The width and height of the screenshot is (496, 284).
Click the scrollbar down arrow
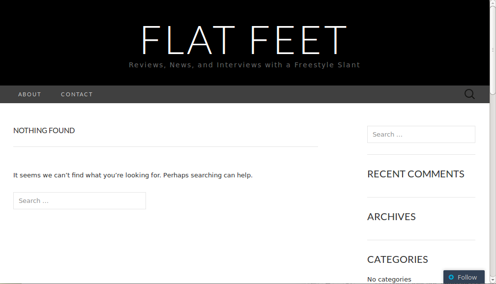pyautogui.click(x=493, y=281)
